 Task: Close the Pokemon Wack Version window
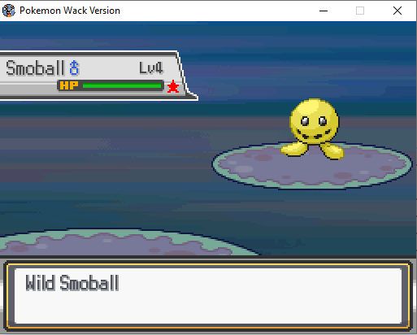(x=397, y=11)
